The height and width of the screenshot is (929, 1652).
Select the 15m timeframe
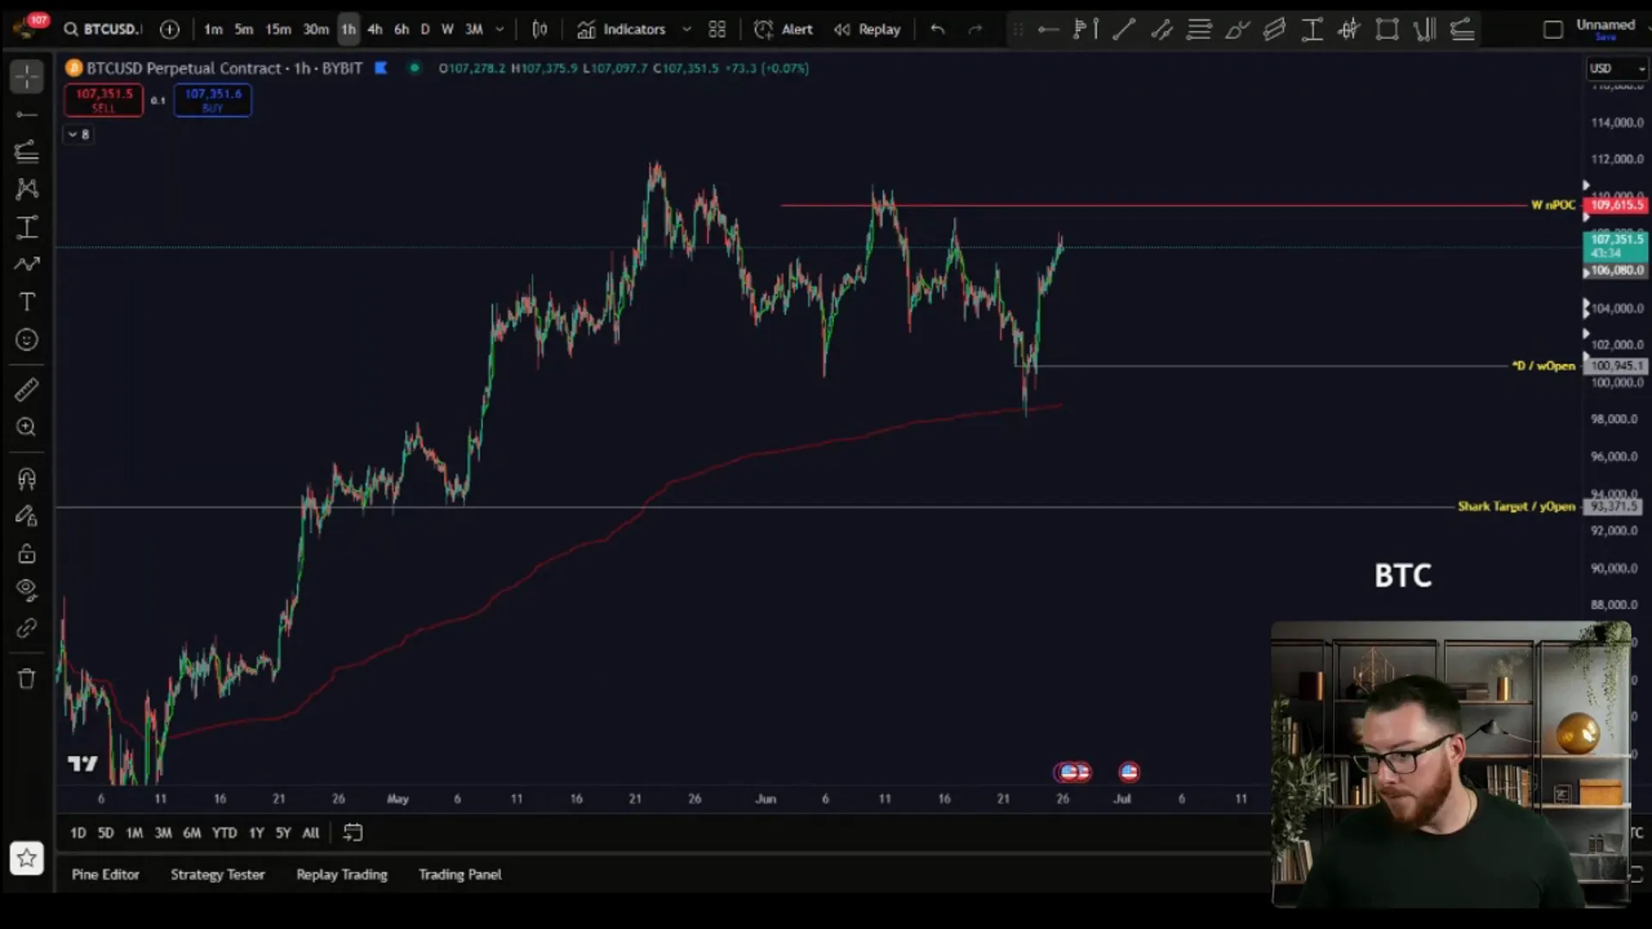tap(278, 29)
